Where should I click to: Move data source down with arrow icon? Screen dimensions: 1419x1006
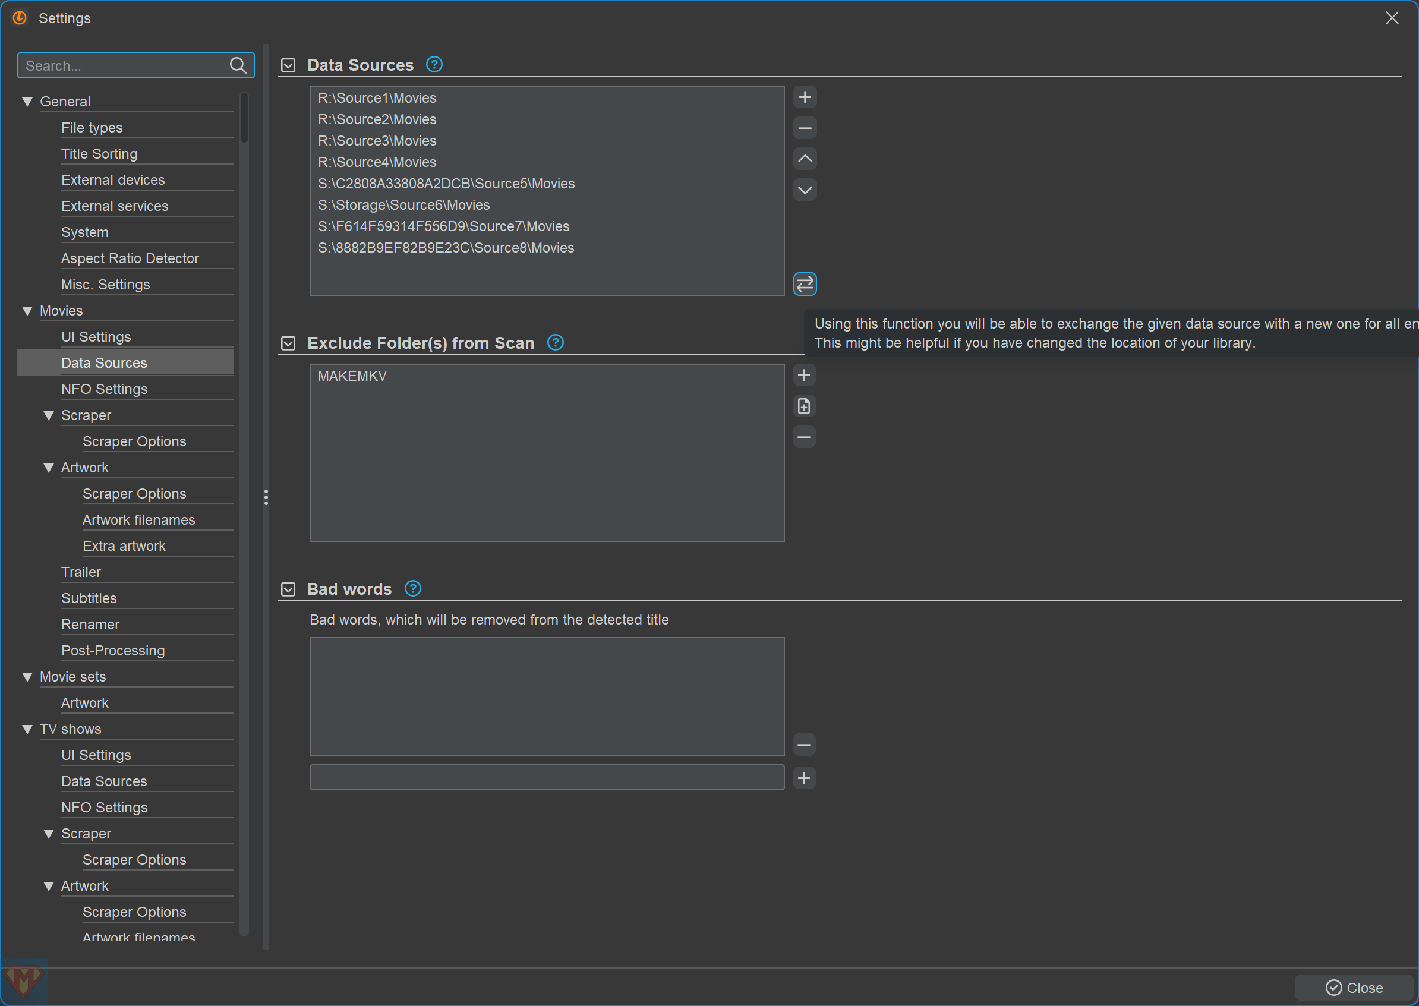point(805,190)
